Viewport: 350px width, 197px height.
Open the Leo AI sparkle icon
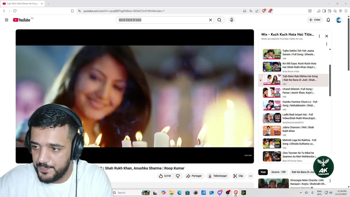(335, 11)
